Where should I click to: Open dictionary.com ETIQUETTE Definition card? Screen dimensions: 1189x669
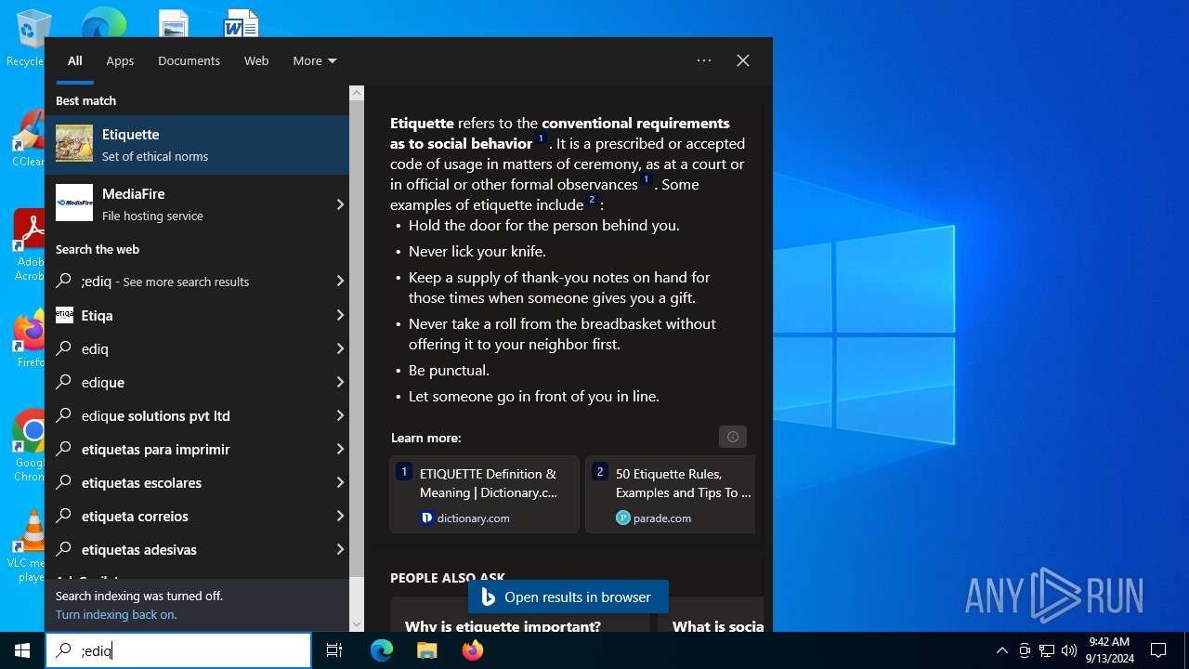point(484,493)
